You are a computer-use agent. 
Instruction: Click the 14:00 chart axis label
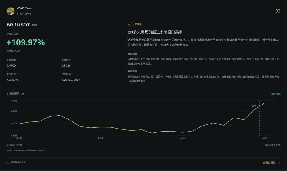101,138
